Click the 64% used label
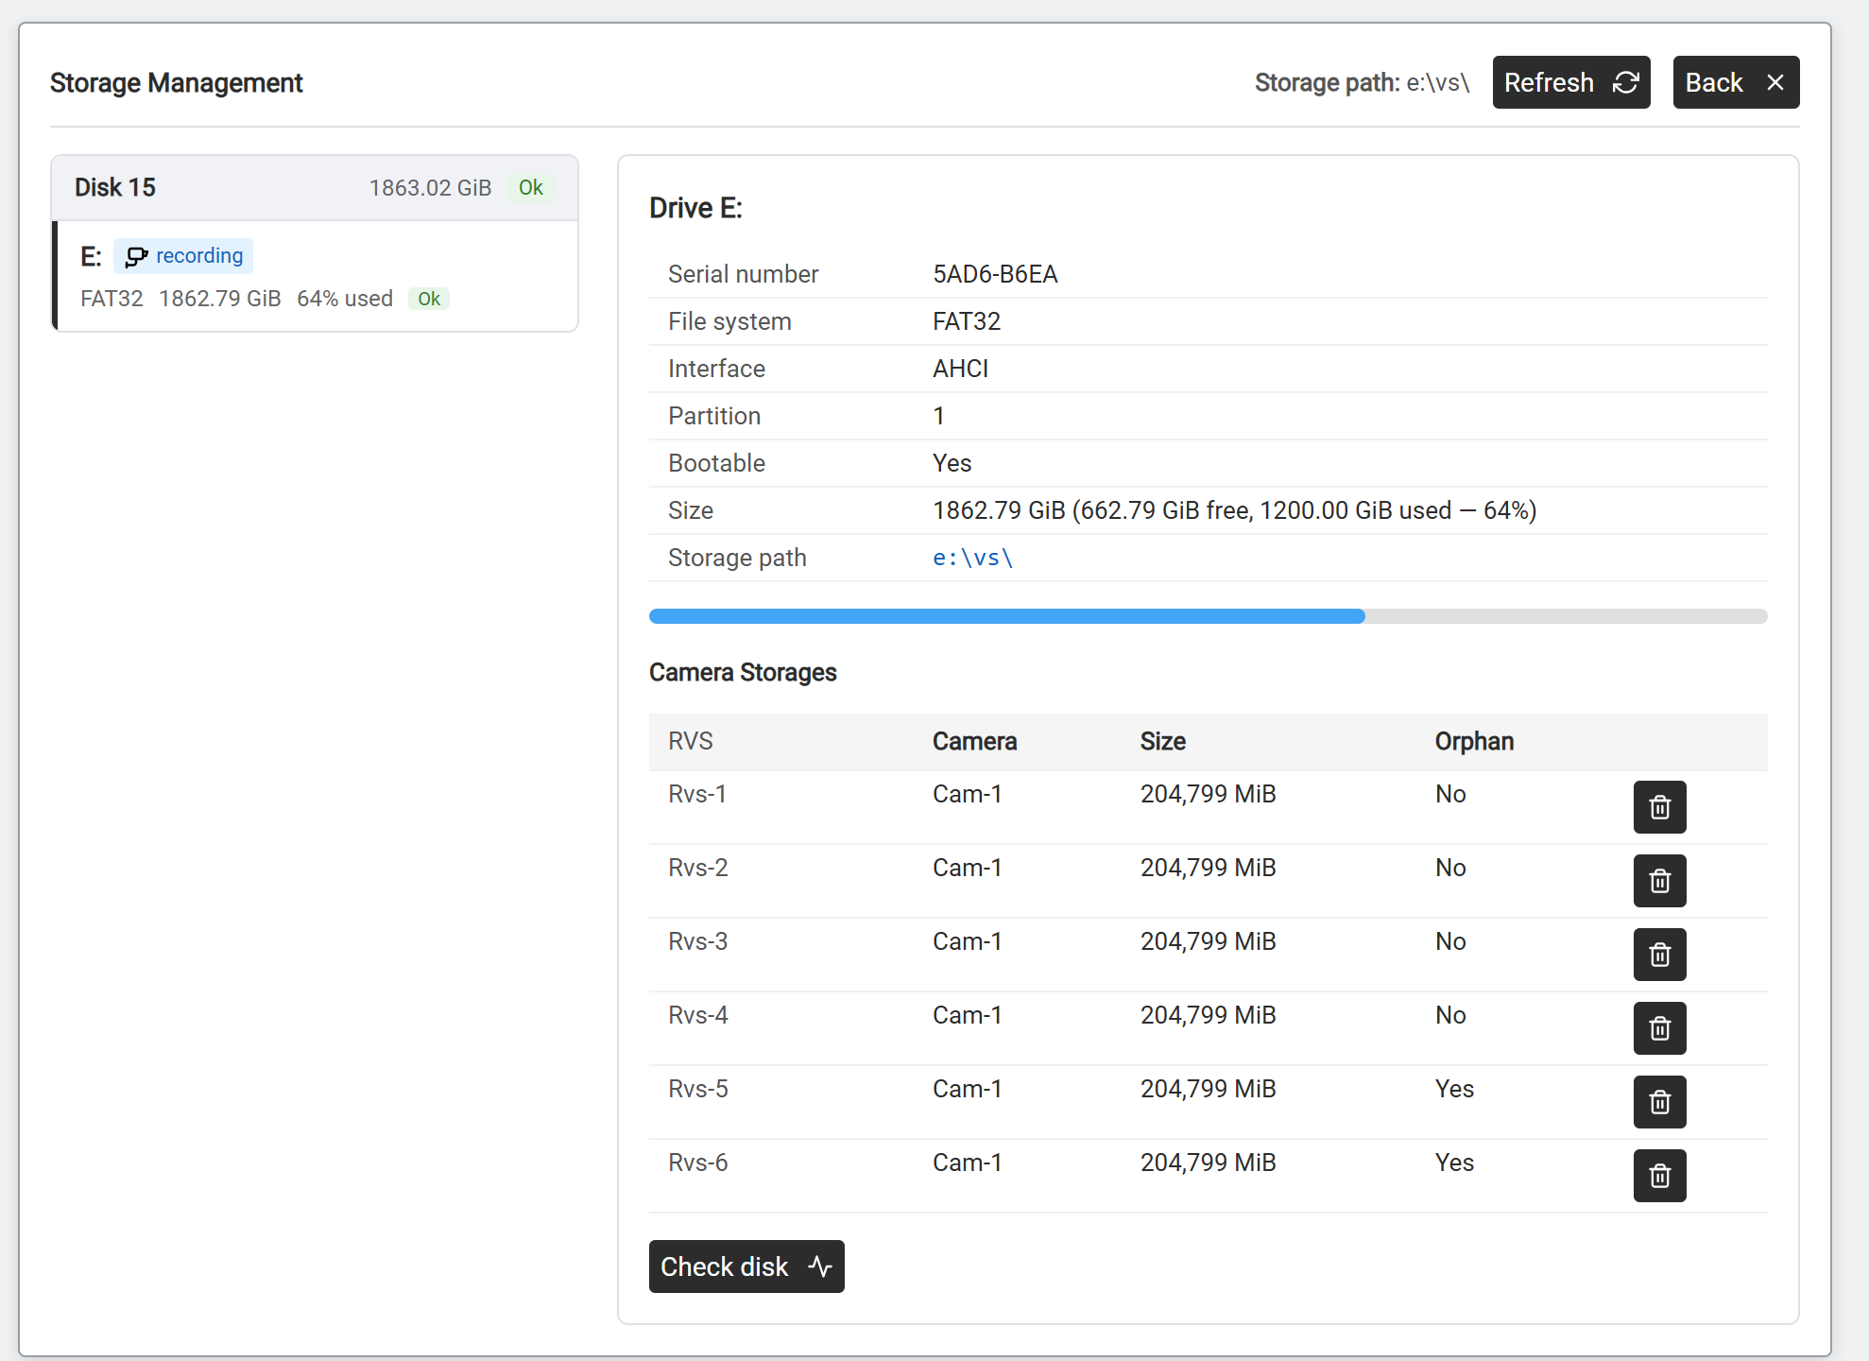This screenshot has width=1869, height=1361. coord(345,299)
